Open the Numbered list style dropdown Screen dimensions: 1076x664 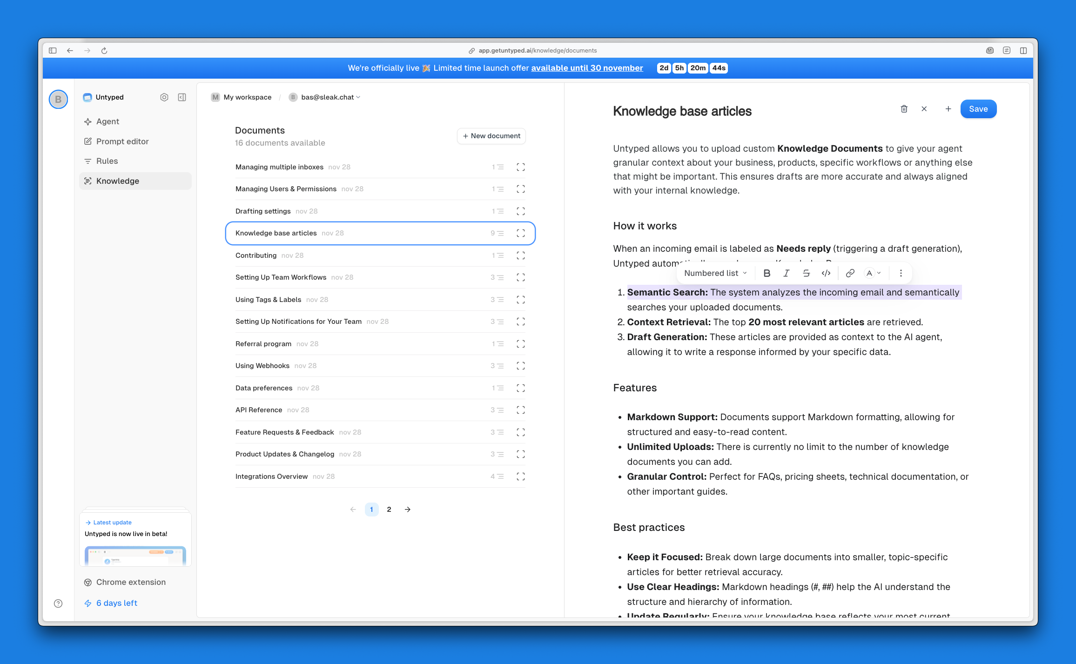click(715, 273)
